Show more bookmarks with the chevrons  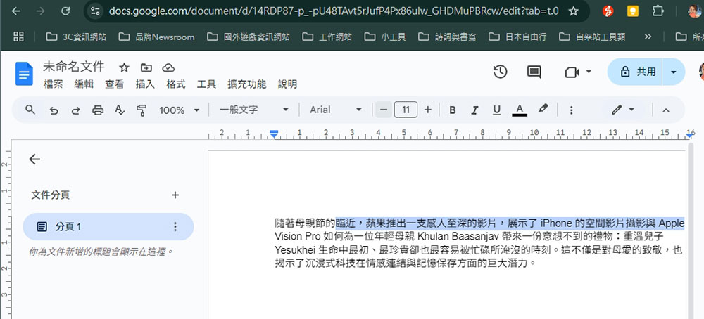[648, 37]
